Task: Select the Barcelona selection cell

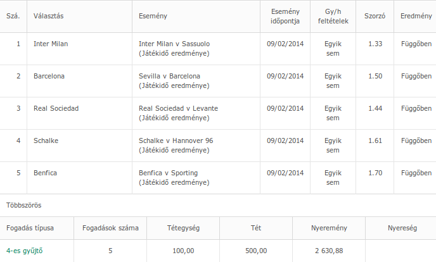Action: 49,76
